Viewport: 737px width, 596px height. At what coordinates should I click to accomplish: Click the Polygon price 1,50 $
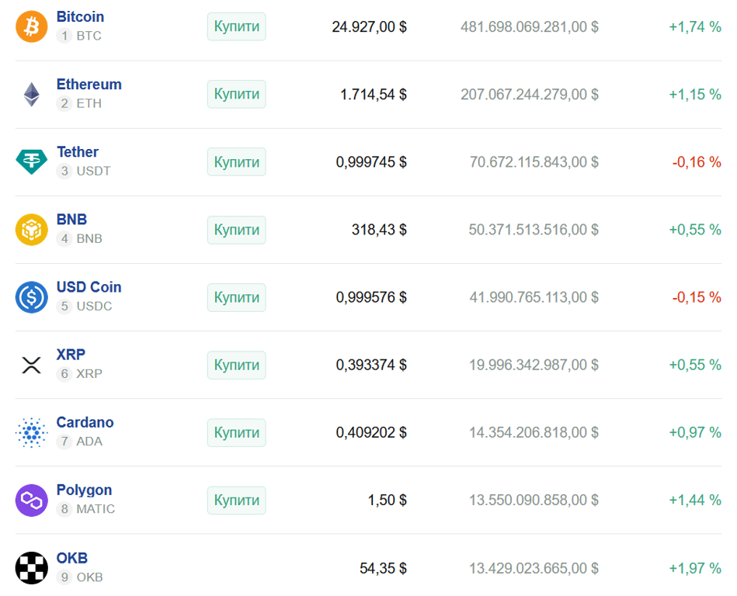388,501
